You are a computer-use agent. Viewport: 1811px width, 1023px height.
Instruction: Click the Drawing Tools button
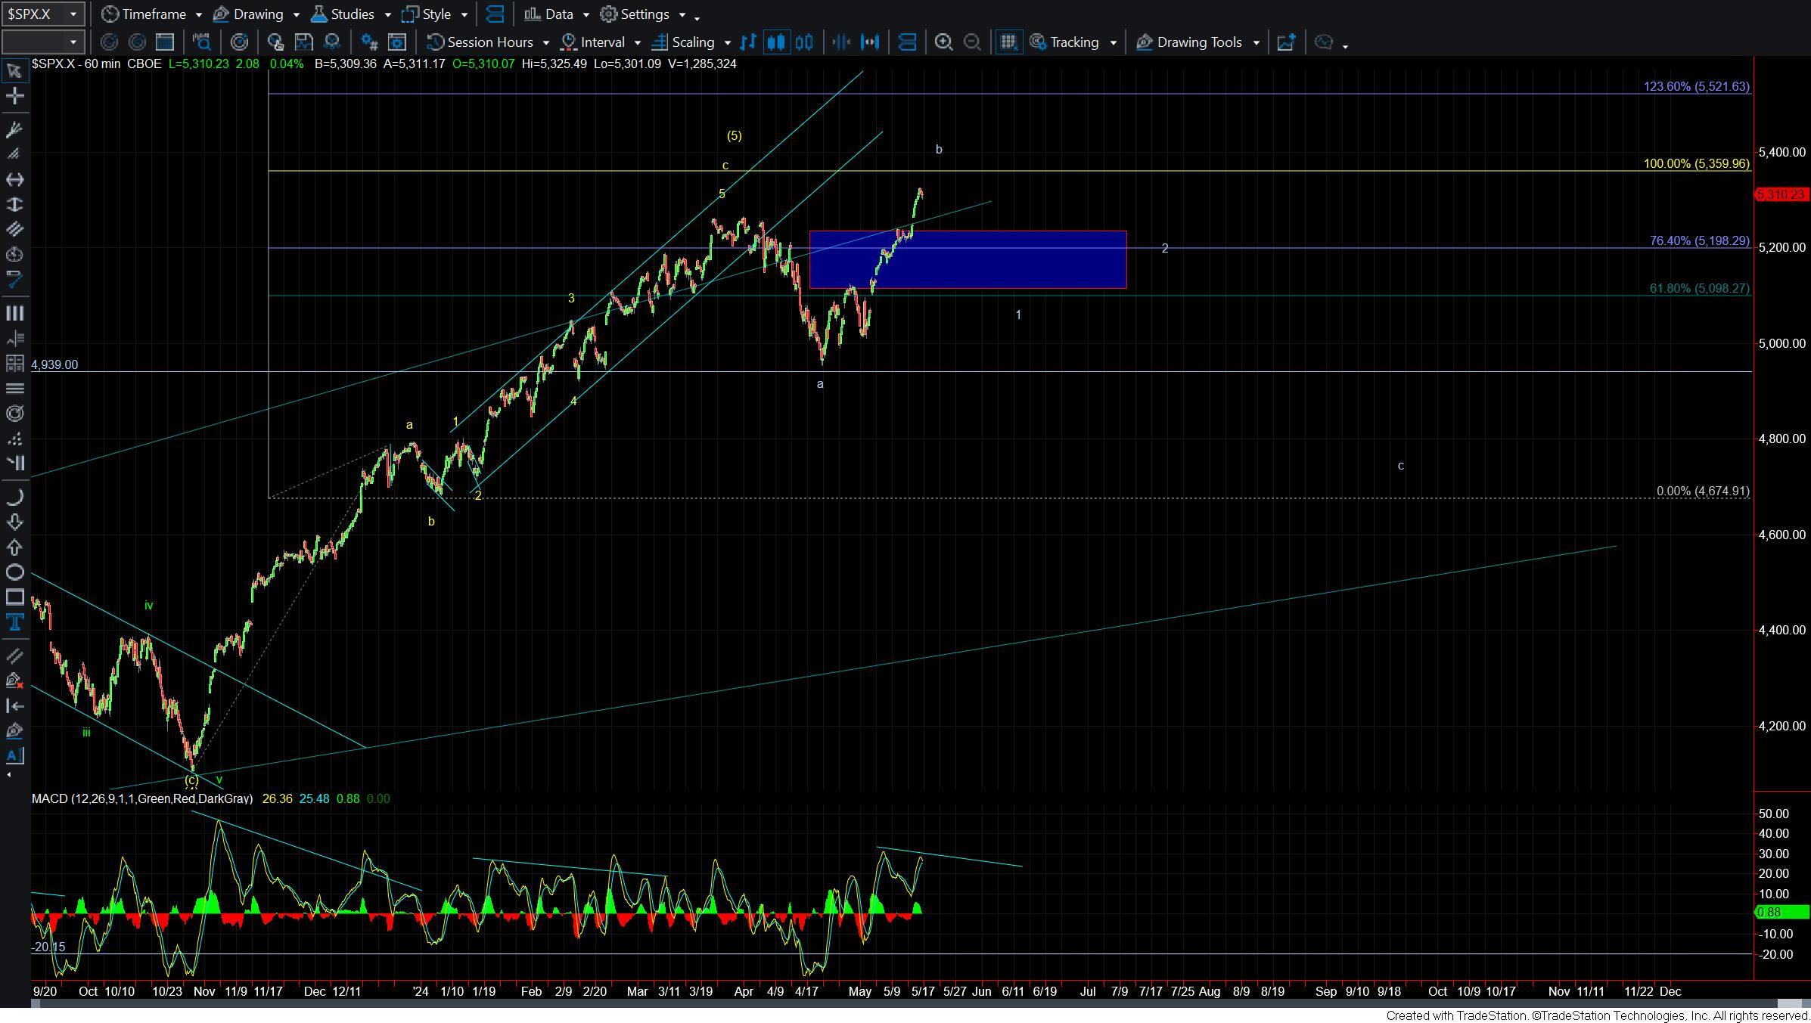pos(1190,42)
